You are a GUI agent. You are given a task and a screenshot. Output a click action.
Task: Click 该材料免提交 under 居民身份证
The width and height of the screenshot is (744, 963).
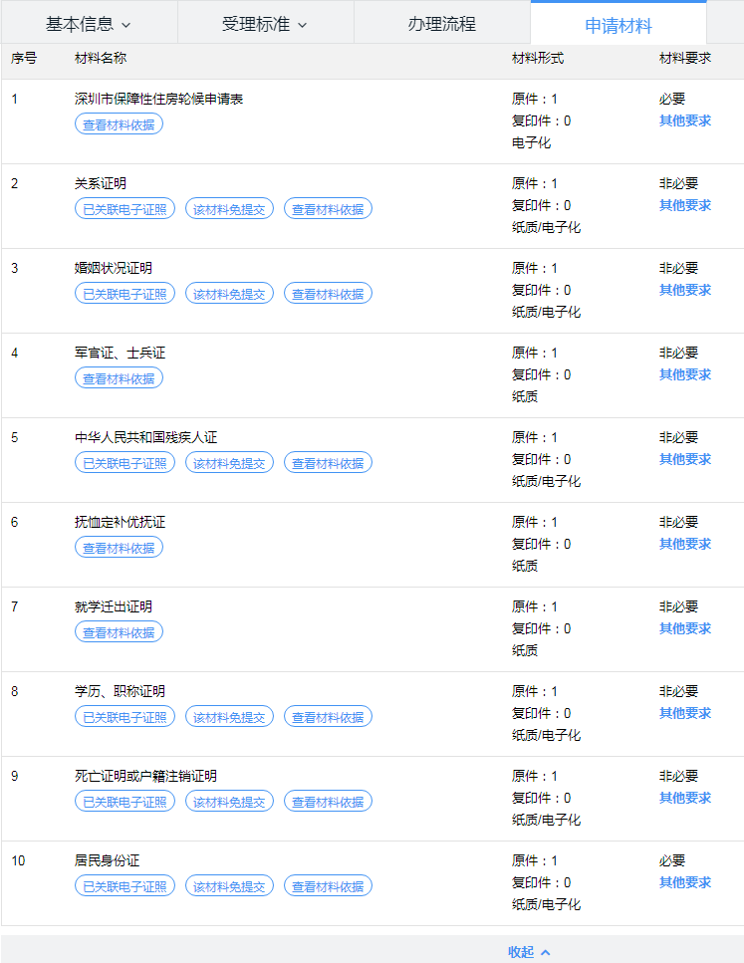pos(229,887)
